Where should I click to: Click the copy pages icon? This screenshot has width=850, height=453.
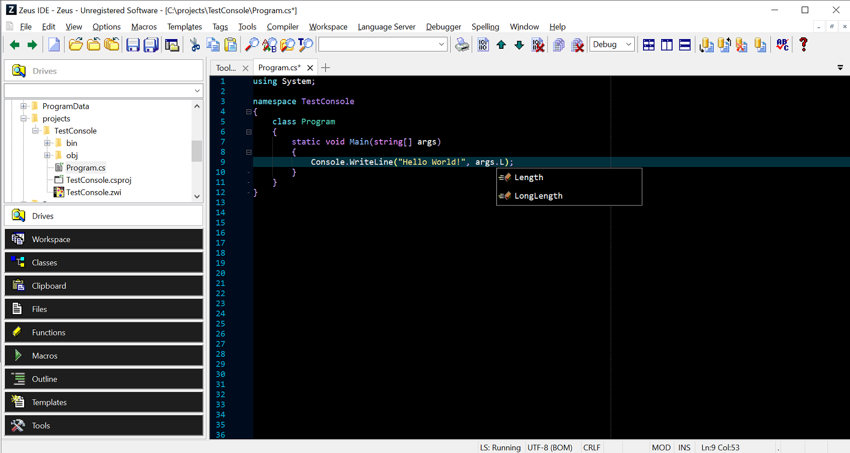(x=213, y=45)
